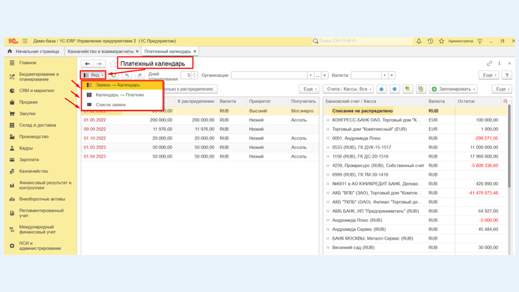Go to Начальная страница tab
This screenshot has height=292, width=519.
coord(33,52)
